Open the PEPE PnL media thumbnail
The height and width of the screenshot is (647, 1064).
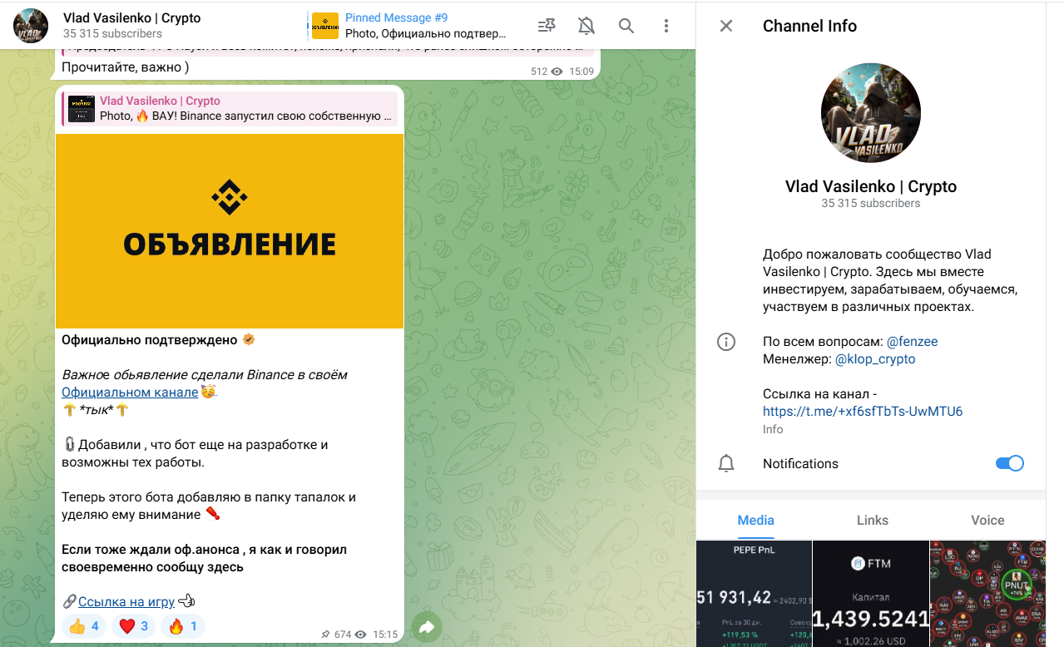click(754, 594)
